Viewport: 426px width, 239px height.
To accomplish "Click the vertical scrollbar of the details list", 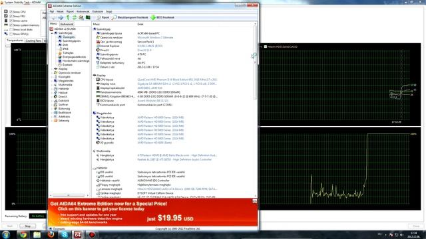I will (x=255, y=110).
